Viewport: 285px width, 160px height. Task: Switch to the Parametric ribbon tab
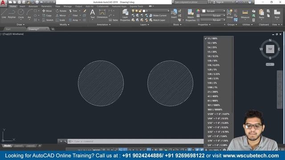coord(46,6)
